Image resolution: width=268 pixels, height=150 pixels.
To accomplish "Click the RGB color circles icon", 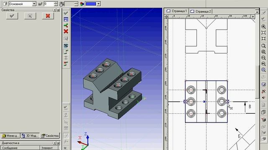I will tap(82, 4).
